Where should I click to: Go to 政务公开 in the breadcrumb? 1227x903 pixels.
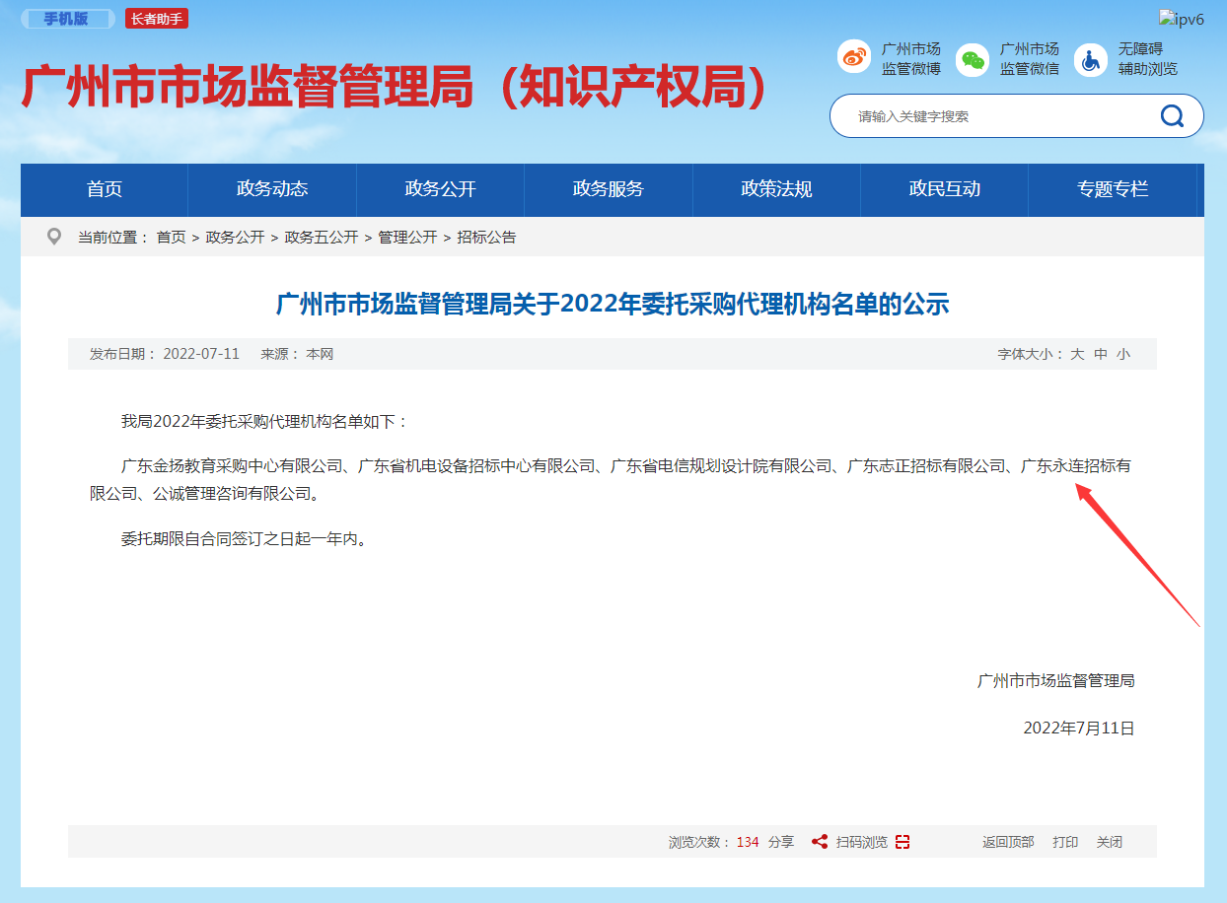235,238
